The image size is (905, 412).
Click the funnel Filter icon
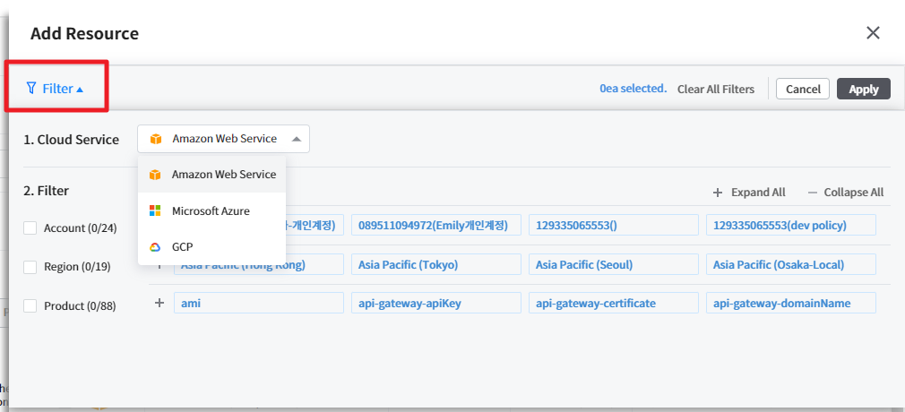click(x=31, y=89)
